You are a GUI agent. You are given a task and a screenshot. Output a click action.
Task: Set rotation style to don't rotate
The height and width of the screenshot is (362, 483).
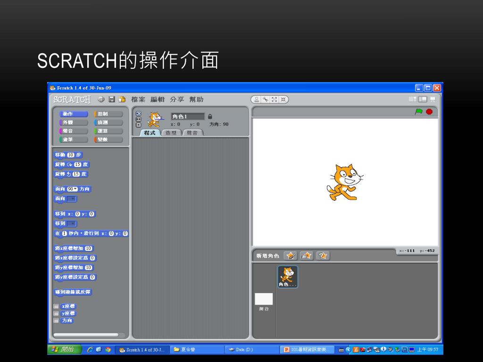[138, 124]
